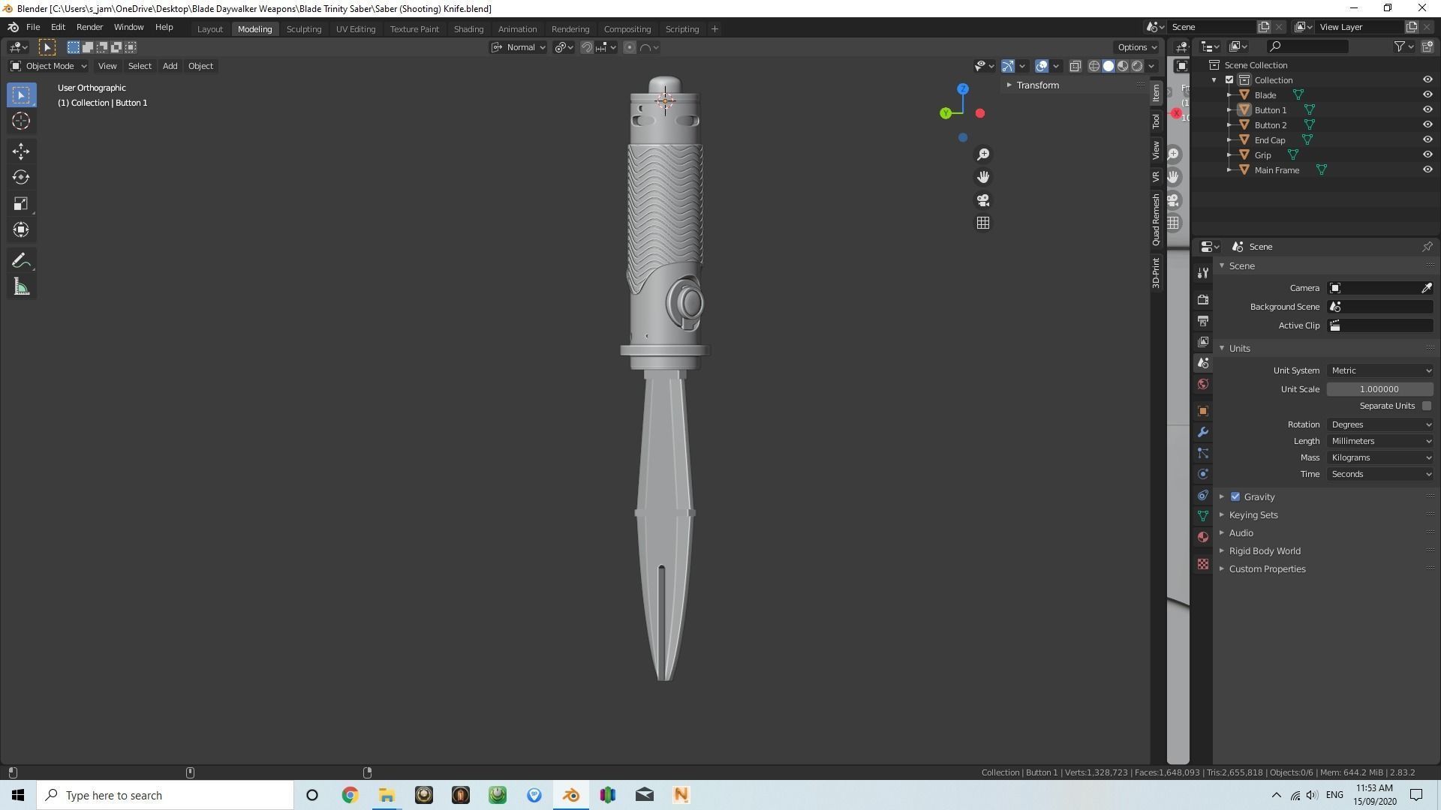
Task: Select the Scale tool
Action: tap(21, 204)
